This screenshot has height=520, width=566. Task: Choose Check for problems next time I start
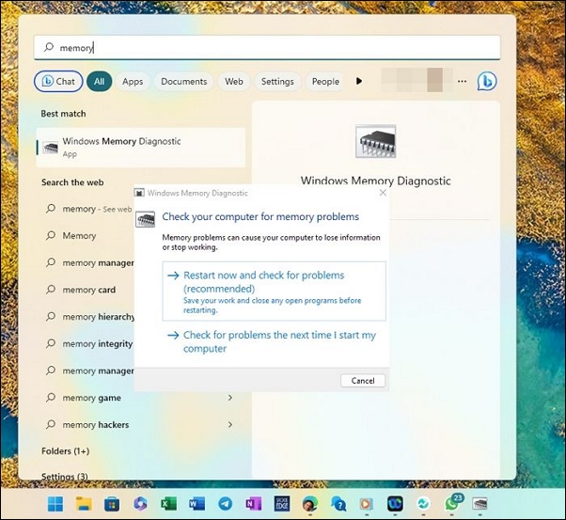pyautogui.click(x=274, y=341)
